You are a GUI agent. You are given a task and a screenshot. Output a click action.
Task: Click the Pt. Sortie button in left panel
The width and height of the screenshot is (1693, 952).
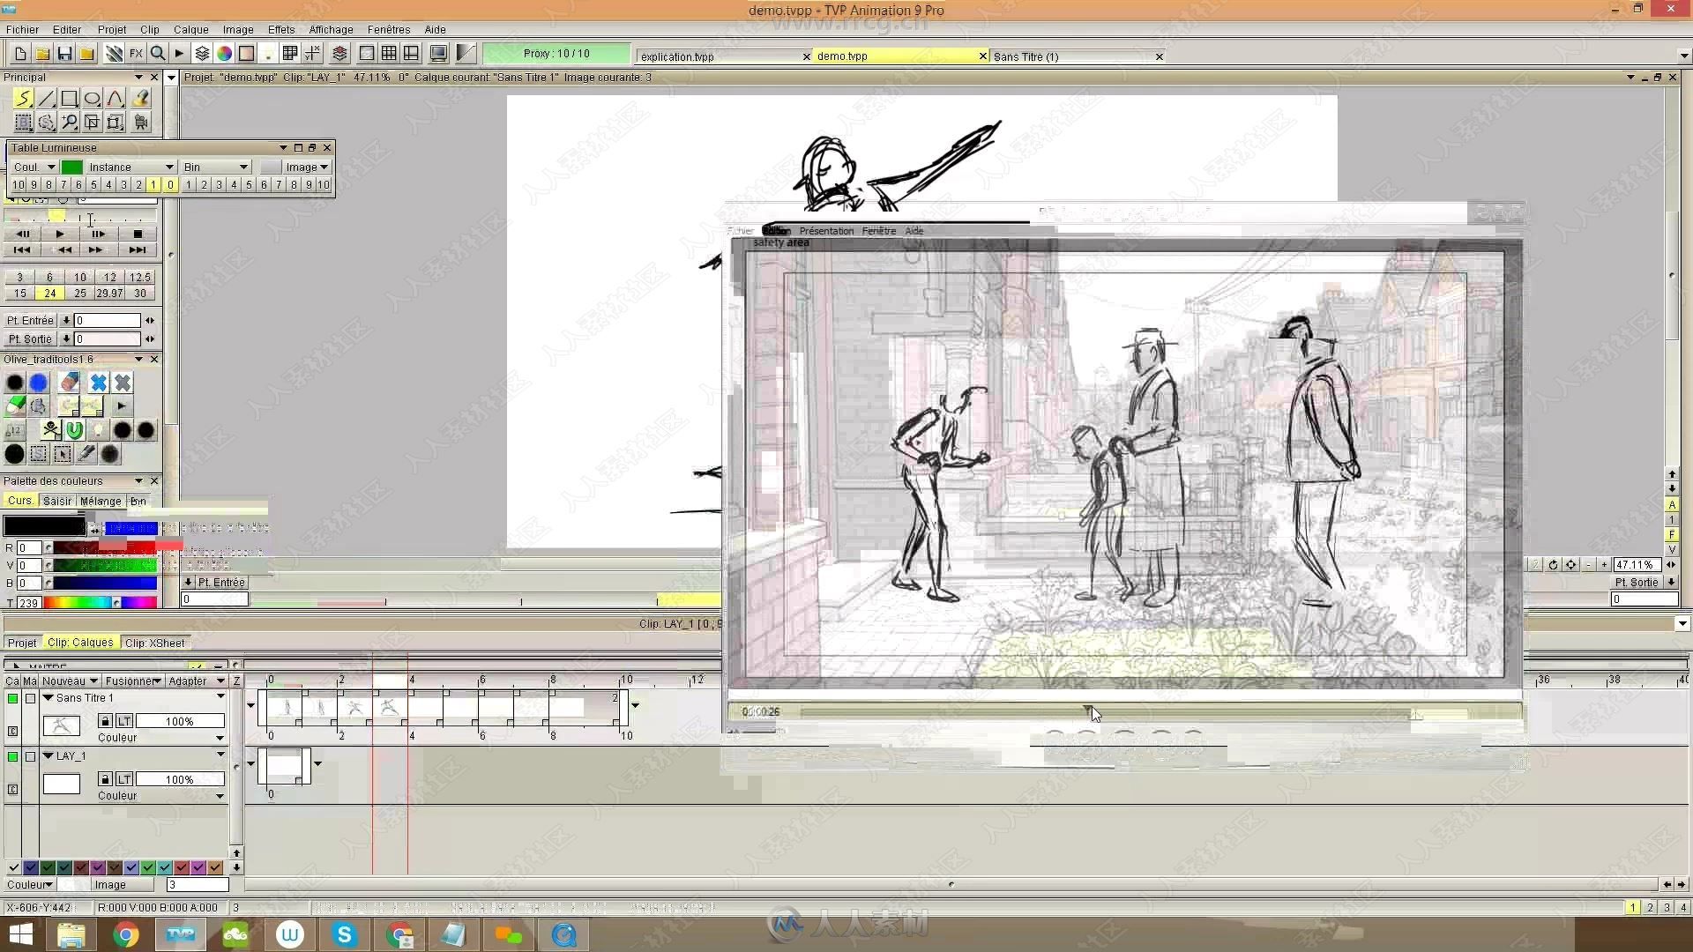tap(30, 338)
